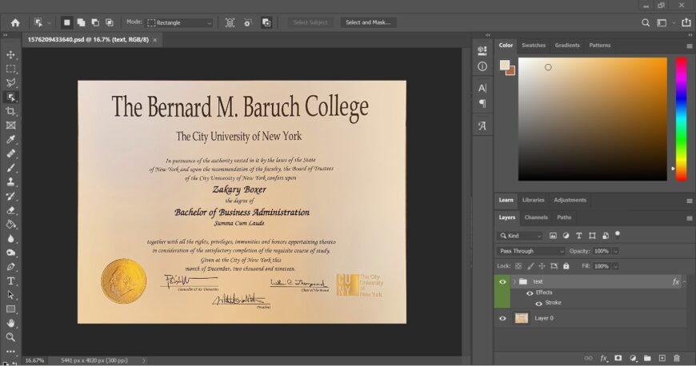The height and width of the screenshot is (366, 696).
Task: Switch to the Channels tab
Action: [x=536, y=217]
